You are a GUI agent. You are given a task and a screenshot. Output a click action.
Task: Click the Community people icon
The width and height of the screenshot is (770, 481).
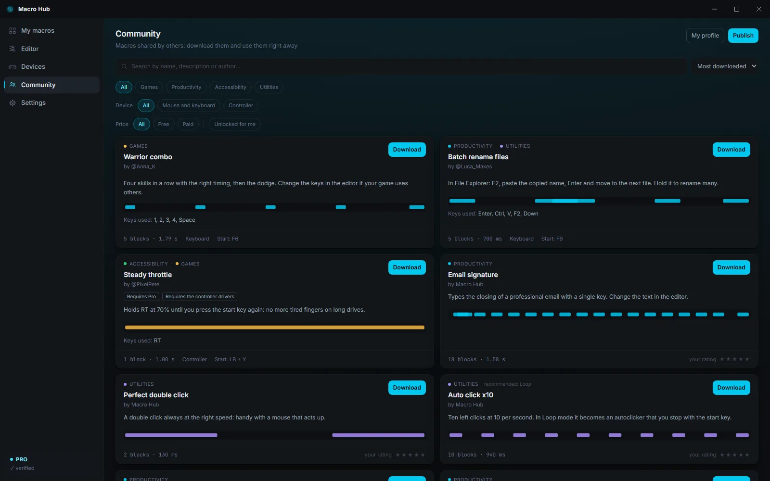click(13, 85)
